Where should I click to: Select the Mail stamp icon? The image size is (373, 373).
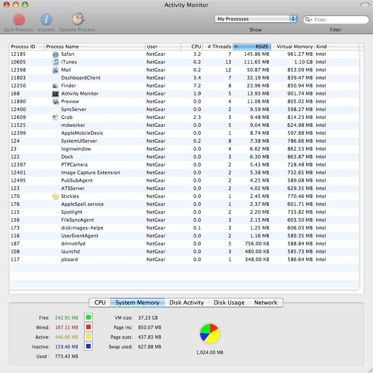pyautogui.click(x=55, y=70)
